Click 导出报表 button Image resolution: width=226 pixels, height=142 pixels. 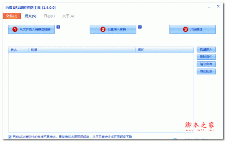click(x=206, y=71)
